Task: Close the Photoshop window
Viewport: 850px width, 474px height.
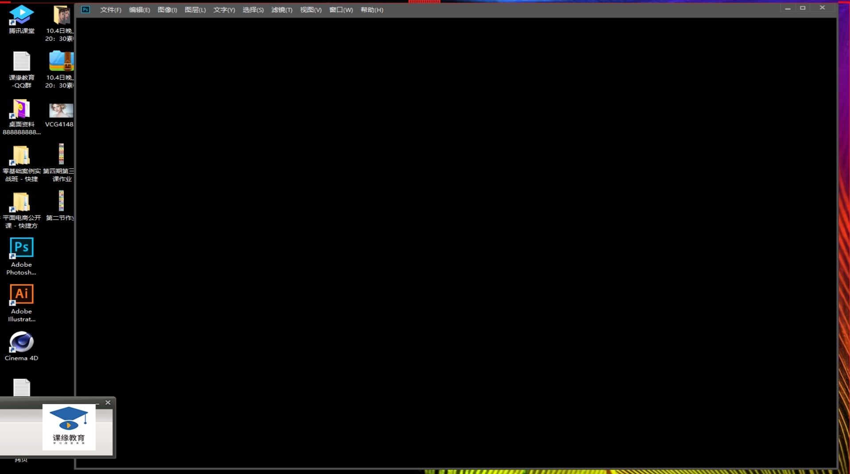Action: point(822,8)
